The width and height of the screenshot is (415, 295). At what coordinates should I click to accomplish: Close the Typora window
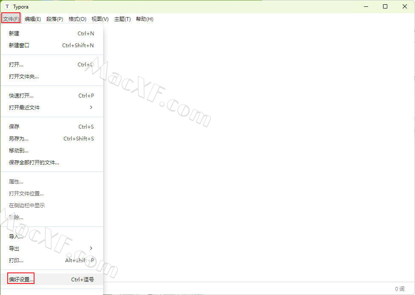tap(405, 6)
